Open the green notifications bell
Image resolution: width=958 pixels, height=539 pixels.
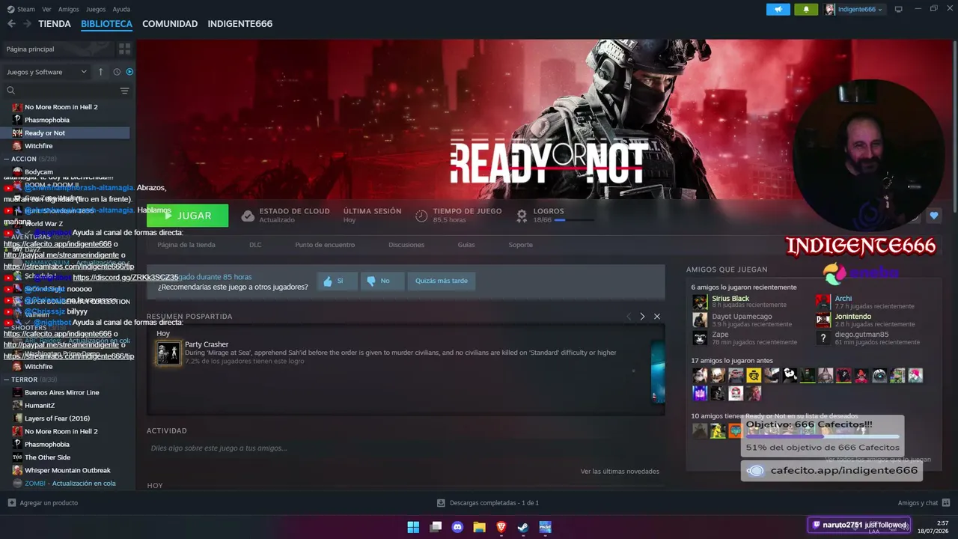[x=806, y=9]
